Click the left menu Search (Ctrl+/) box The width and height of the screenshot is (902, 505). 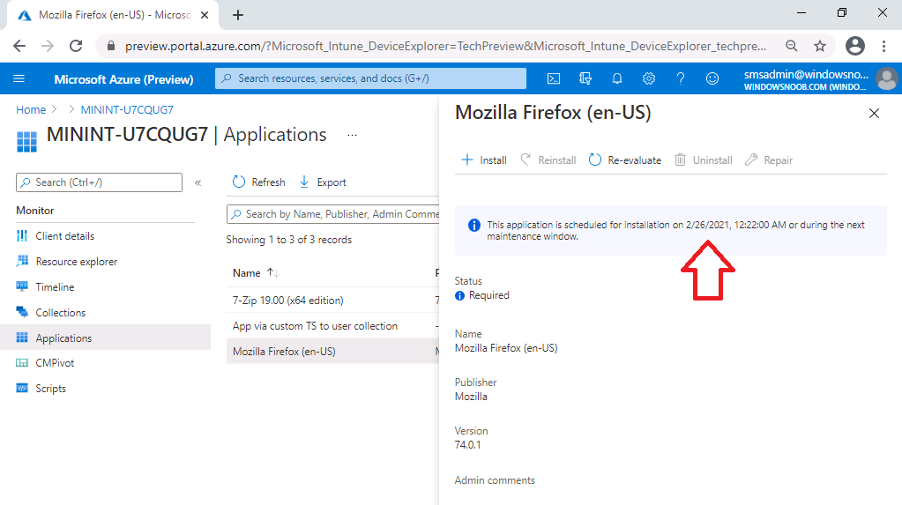click(x=99, y=182)
